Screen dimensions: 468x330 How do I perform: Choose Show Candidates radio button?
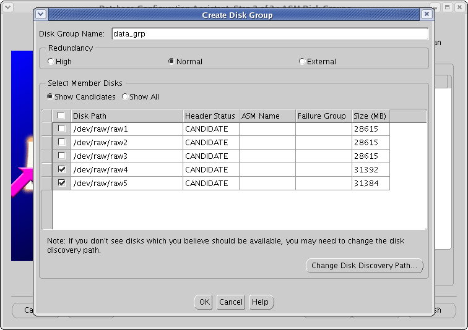(x=50, y=97)
